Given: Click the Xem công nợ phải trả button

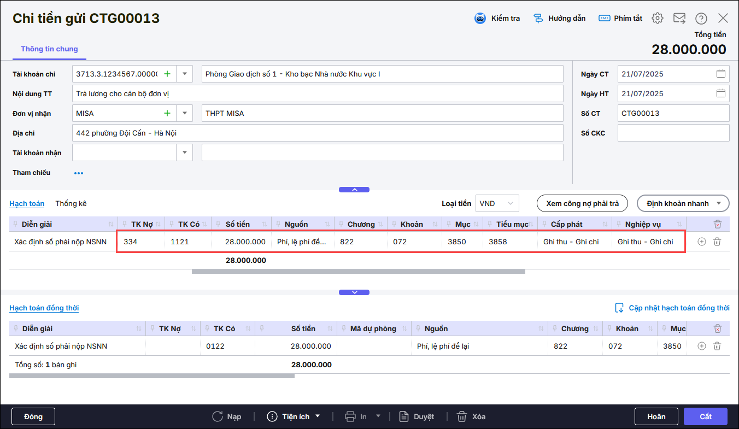Looking at the screenshot, I should tap(582, 203).
